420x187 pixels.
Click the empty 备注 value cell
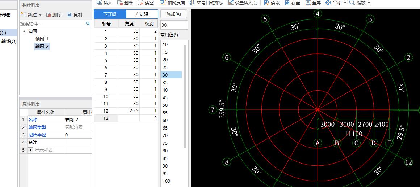click(x=78, y=142)
